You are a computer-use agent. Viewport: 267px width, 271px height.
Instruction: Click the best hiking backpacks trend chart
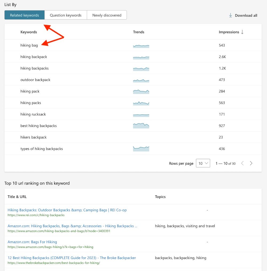click(141, 126)
